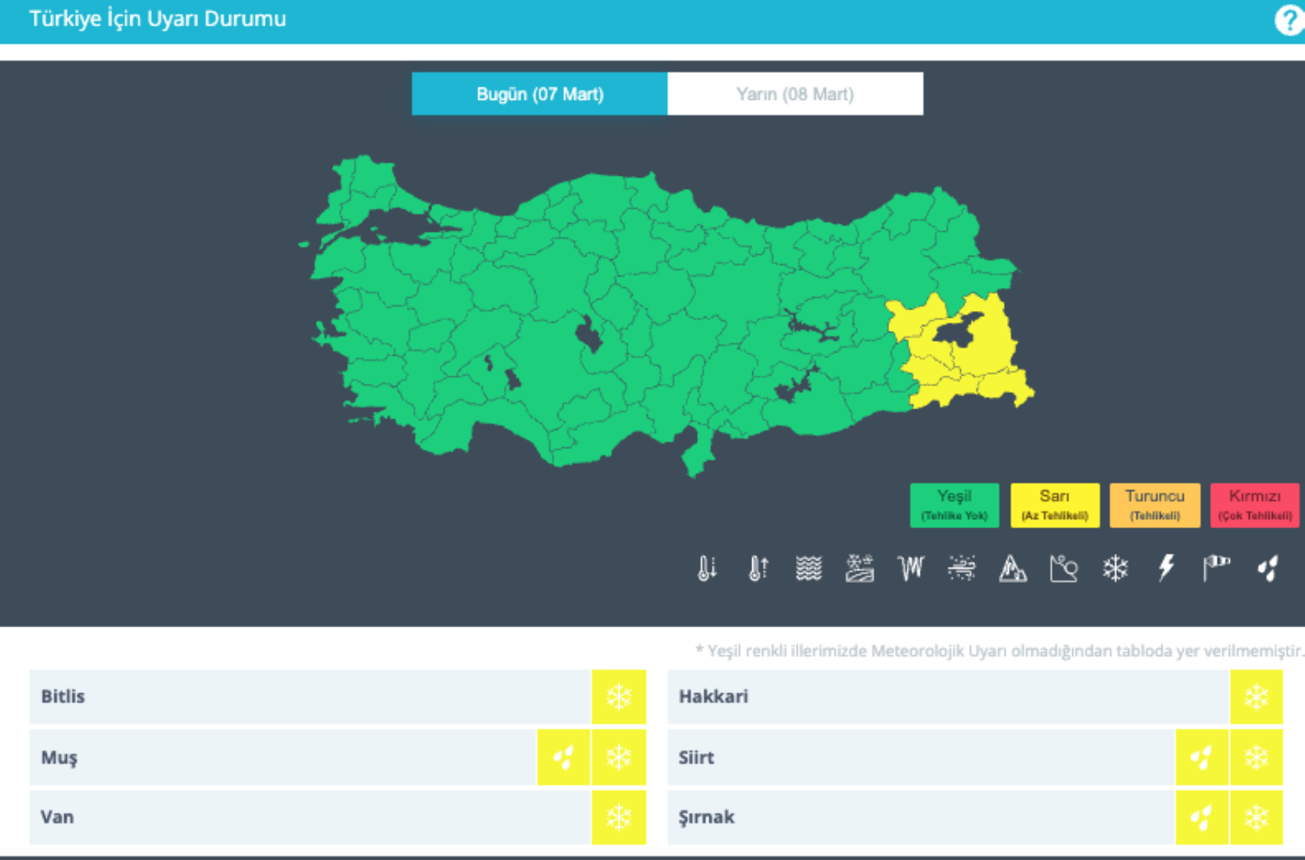Click the rain warning icon for Muş
This screenshot has height=860, width=1305.
(563, 758)
